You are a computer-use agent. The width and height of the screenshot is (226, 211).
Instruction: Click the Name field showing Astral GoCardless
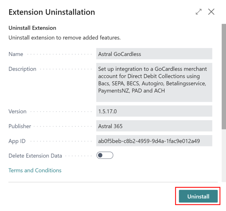154,54
